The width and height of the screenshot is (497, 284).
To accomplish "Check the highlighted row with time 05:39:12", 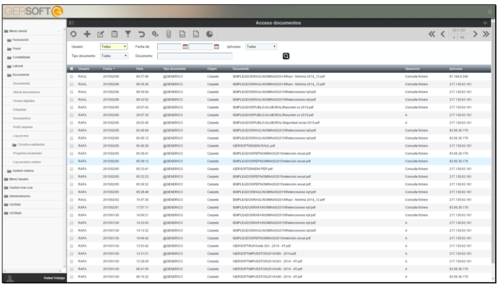I will pos(72,161).
